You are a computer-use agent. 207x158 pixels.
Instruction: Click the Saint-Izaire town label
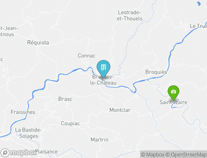[173, 102]
